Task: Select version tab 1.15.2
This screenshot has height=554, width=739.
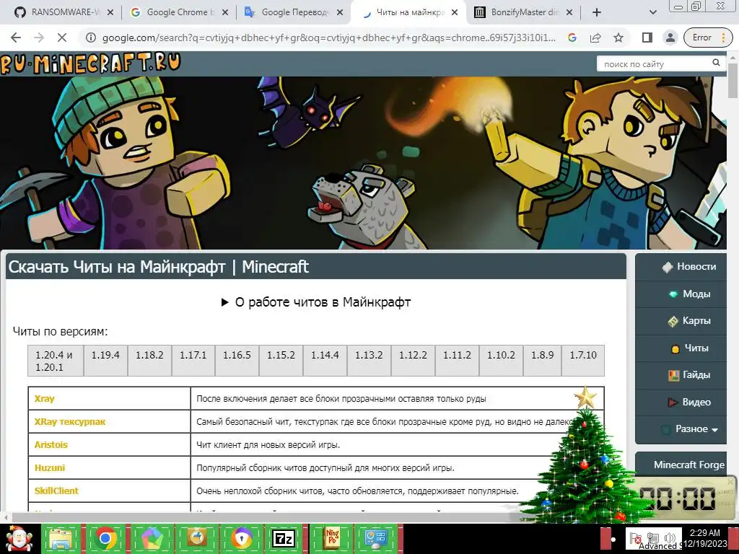Action: pos(281,361)
